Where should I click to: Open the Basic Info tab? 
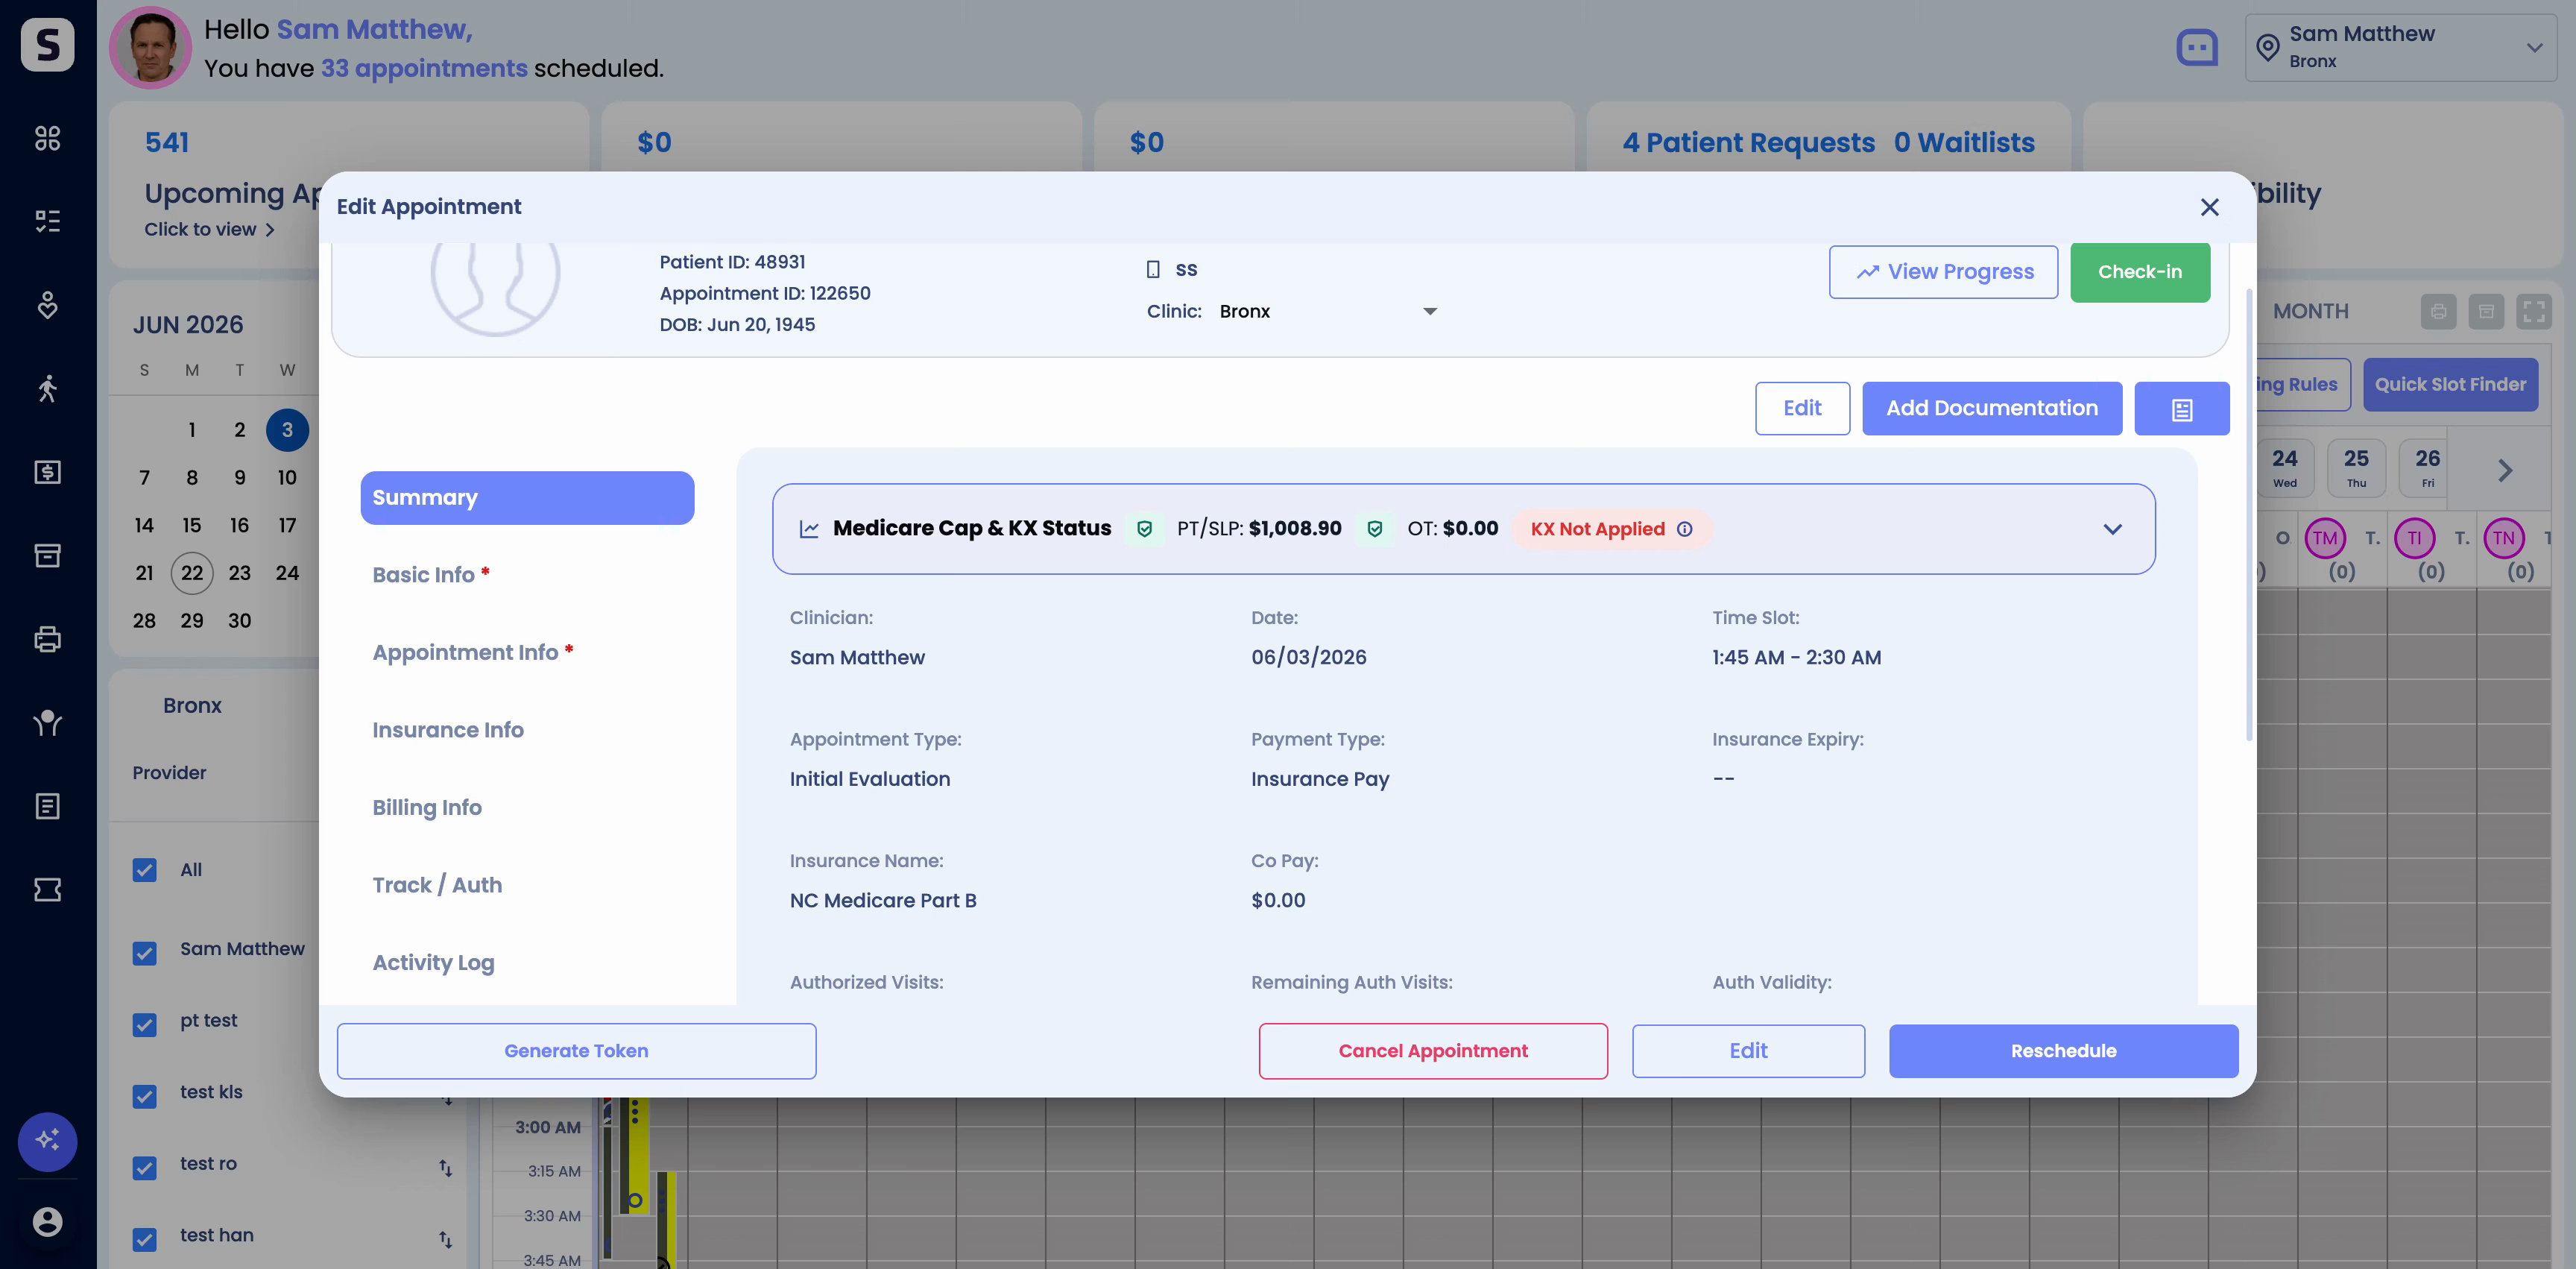430,575
